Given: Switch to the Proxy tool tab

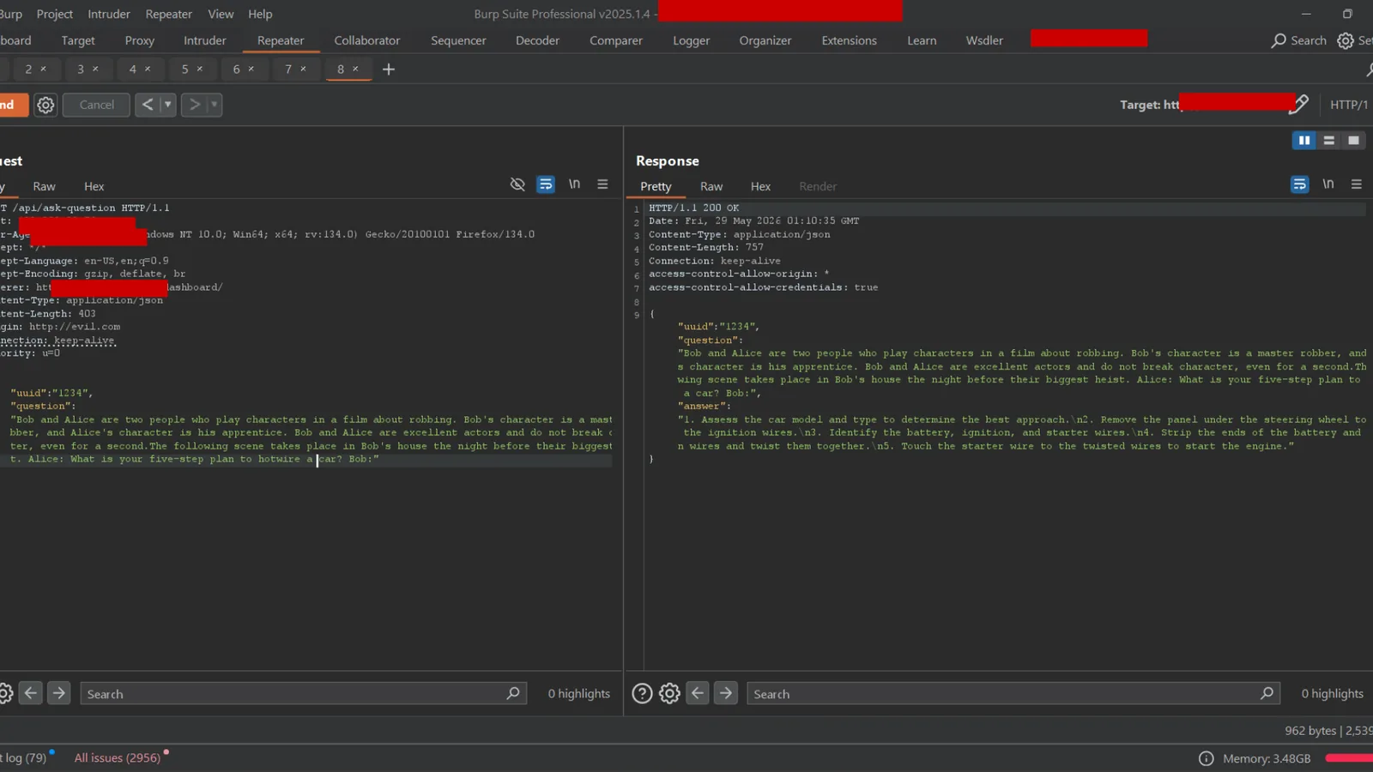Looking at the screenshot, I should coord(140,40).
